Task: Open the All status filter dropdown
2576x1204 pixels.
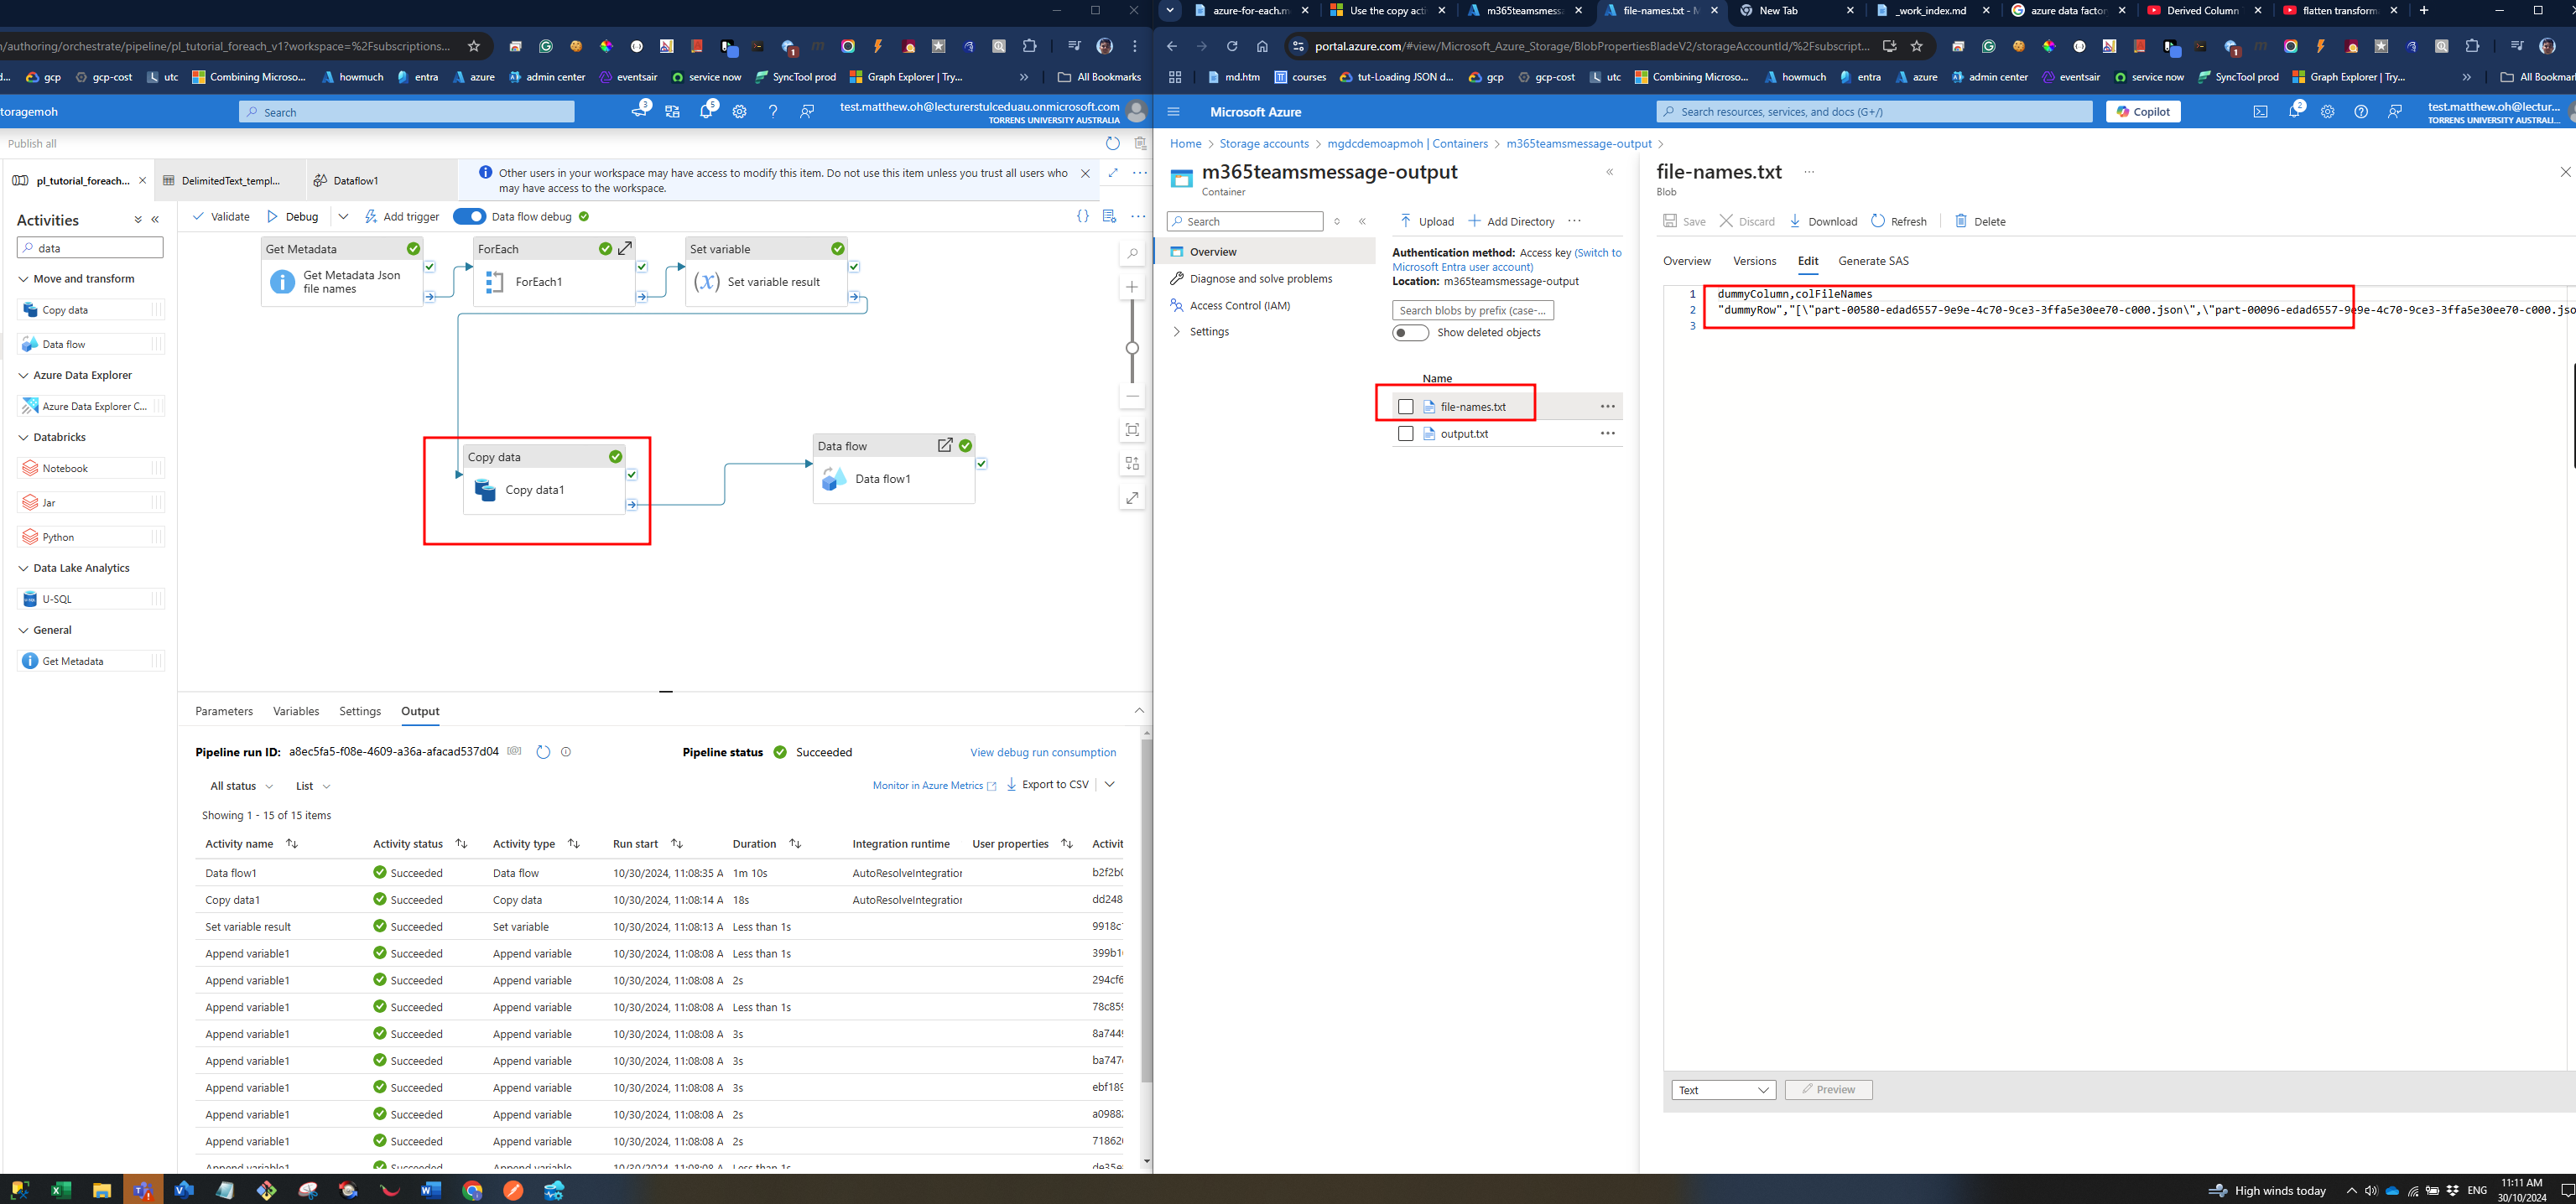Action: [x=241, y=786]
